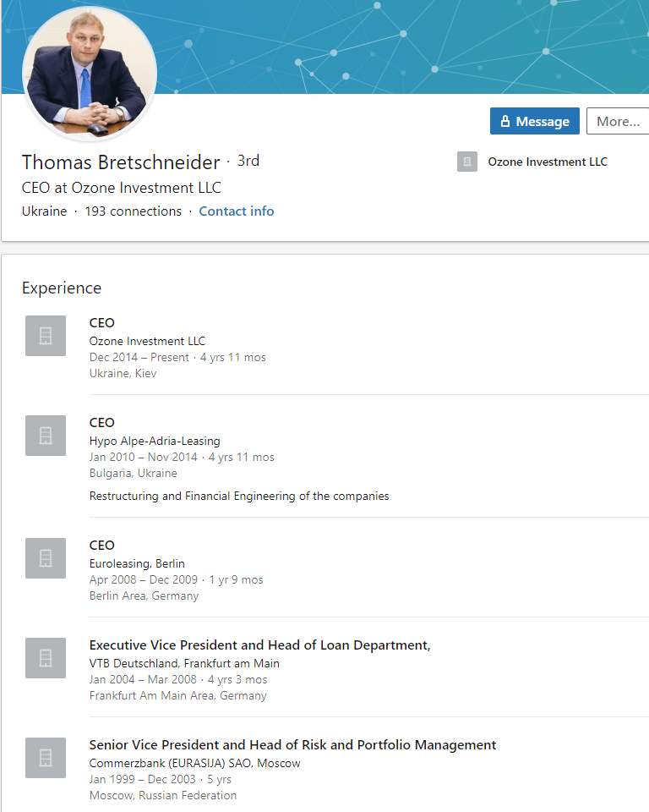Click the Euroleasing, Berlin company logo icon
The width and height of the screenshot is (649, 812).
click(46, 558)
